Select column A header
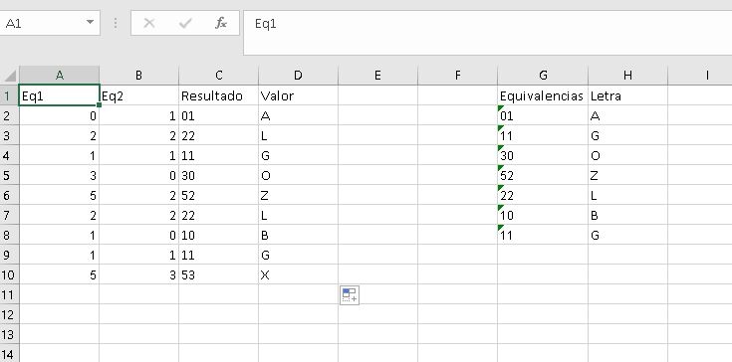The image size is (732, 362). [60, 75]
